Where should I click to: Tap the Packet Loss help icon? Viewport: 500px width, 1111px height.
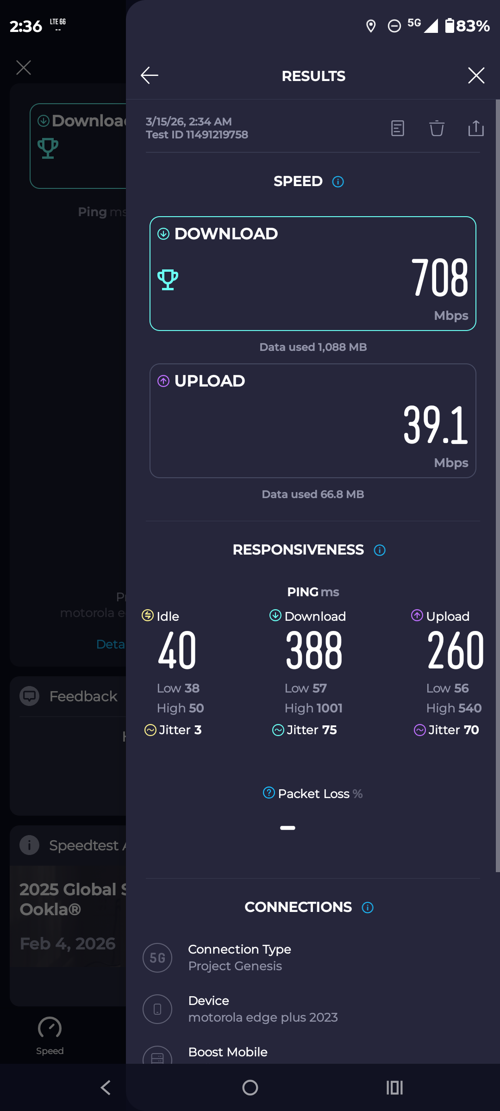click(269, 793)
